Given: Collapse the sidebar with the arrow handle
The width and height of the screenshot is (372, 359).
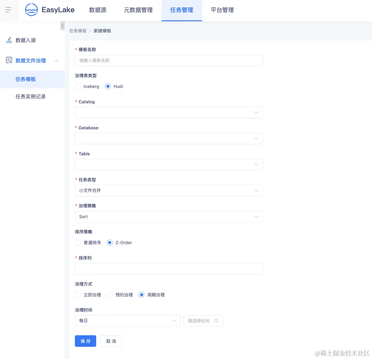Looking at the screenshot, I should (x=62, y=25).
